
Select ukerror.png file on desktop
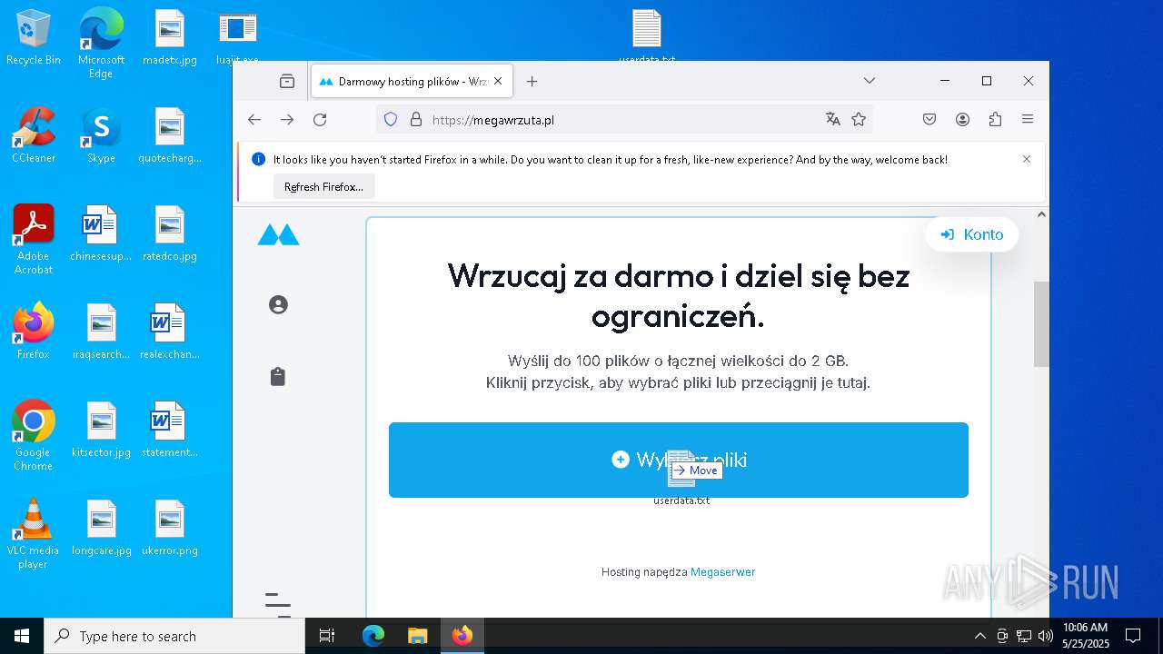[170, 528]
